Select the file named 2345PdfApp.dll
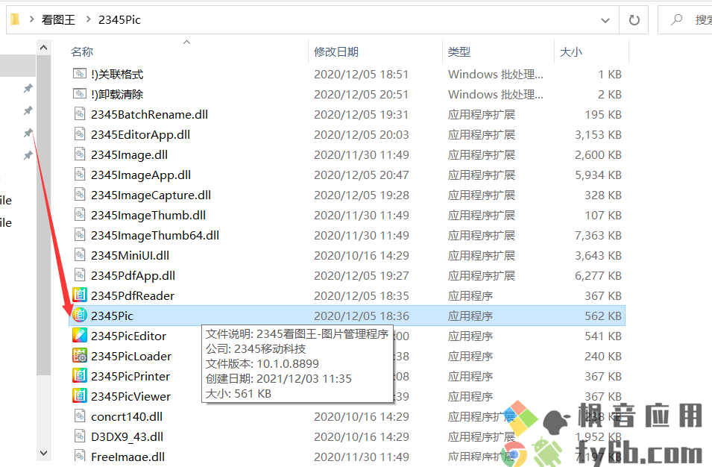Viewport: 712px width, 467px height. tap(133, 275)
